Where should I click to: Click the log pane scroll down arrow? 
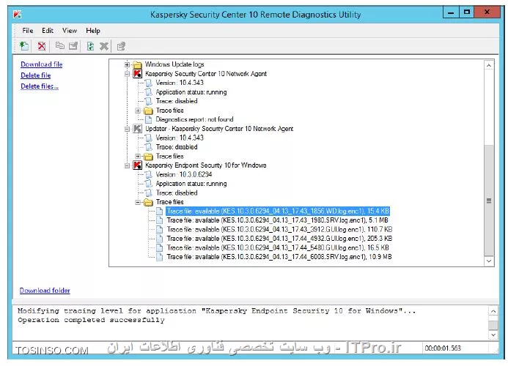[x=493, y=335]
